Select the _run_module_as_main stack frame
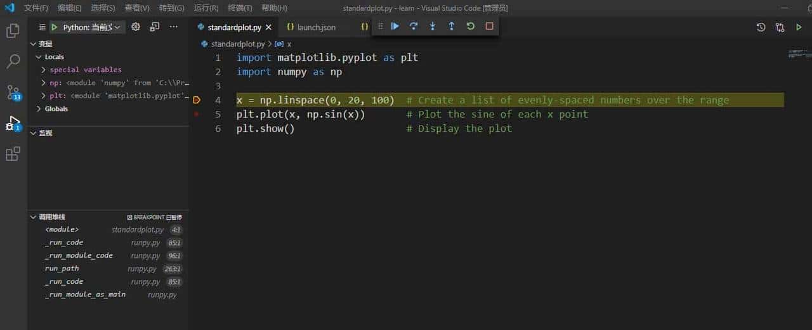 108,295
